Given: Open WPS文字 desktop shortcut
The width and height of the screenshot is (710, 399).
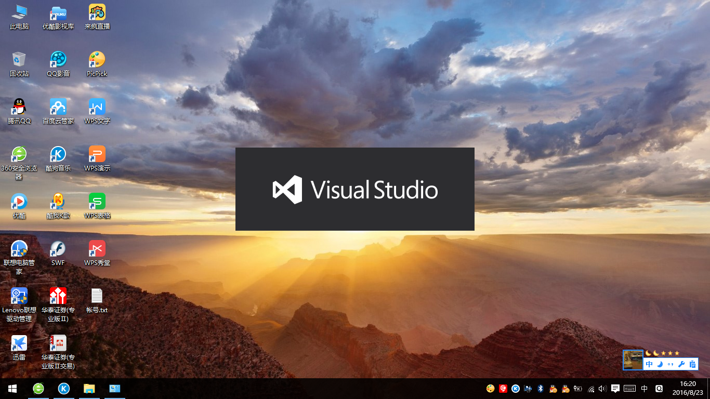Looking at the screenshot, I should (97, 111).
